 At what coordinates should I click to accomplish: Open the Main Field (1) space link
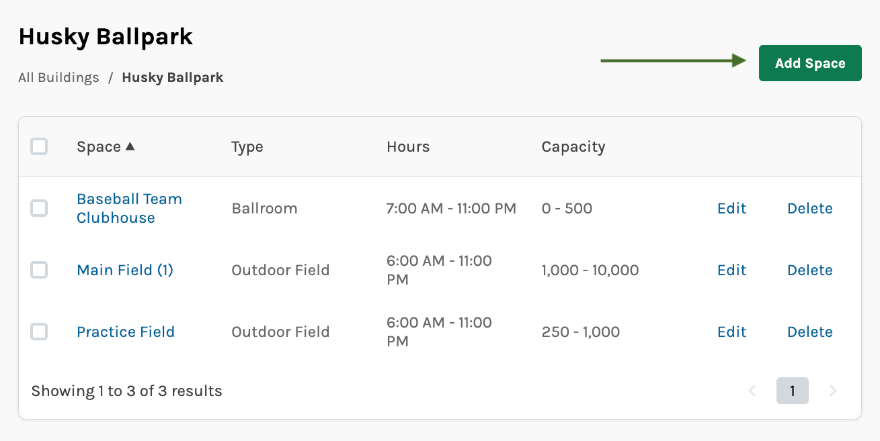125,270
